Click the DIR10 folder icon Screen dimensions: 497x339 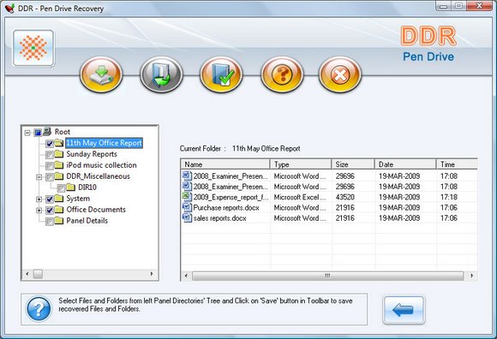coord(70,187)
